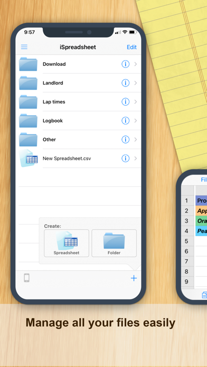Tap the phone device storage icon
The image size is (207, 367).
(x=27, y=278)
